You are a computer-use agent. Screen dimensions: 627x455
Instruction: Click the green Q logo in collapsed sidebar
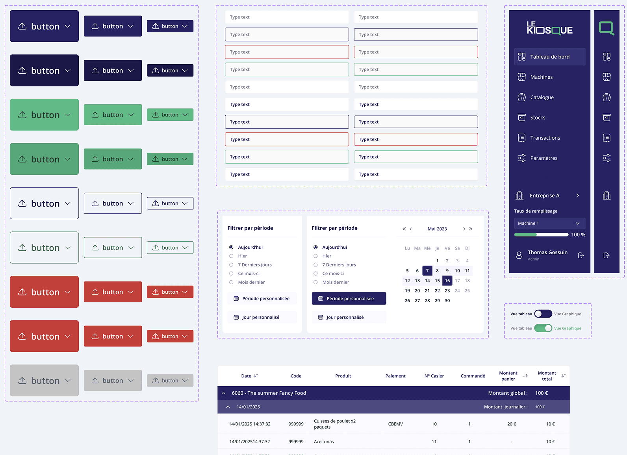[x=607, y=28]
